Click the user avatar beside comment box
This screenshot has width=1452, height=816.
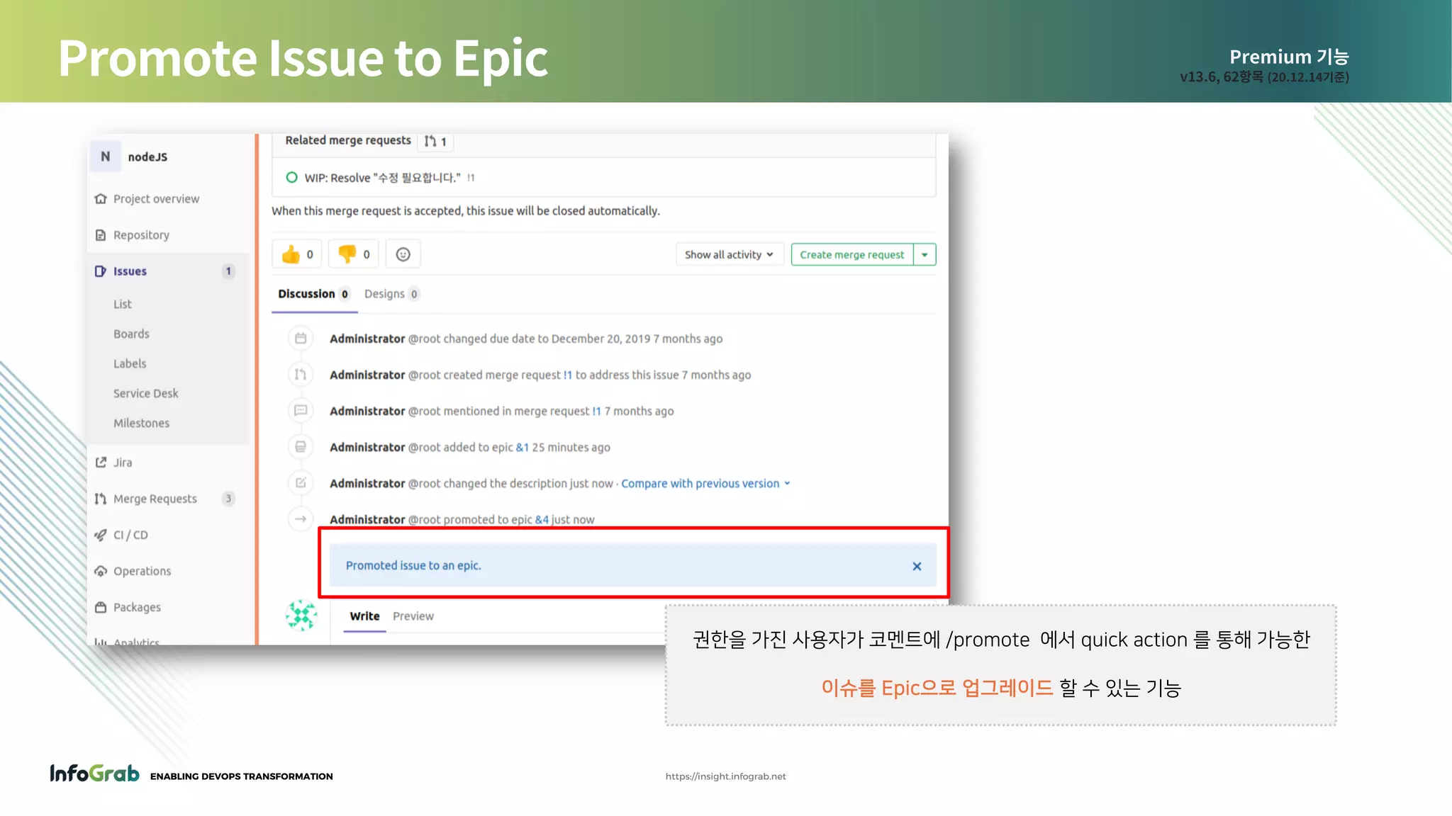(x=301, y=615)
